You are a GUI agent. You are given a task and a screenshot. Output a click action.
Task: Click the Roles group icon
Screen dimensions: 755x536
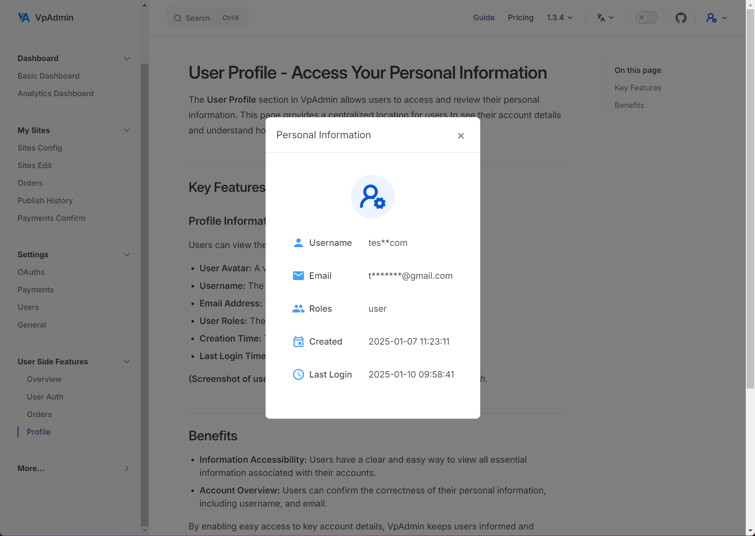click(x=298, y=308)
